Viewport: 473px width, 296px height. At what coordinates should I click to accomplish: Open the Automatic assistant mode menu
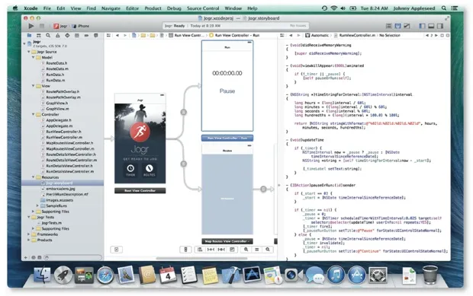click(317, 36)
